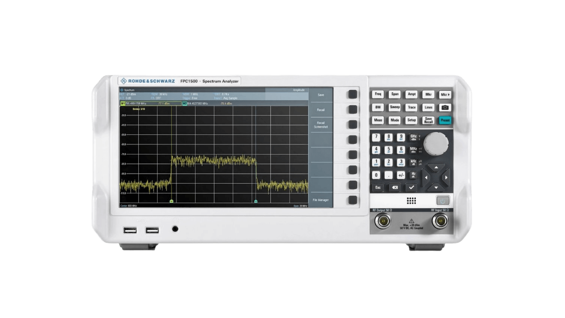Select the M2 marker at trace bottom
This screenshot has width=565, height=318.
(256, 201)
